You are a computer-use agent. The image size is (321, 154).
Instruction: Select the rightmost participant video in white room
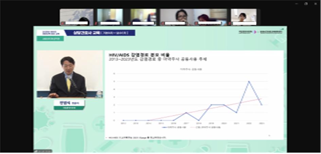tap(244, 17)
